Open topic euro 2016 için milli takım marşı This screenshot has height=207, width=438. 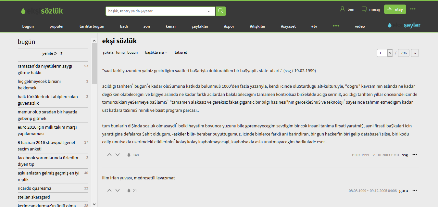coord(53,130)
